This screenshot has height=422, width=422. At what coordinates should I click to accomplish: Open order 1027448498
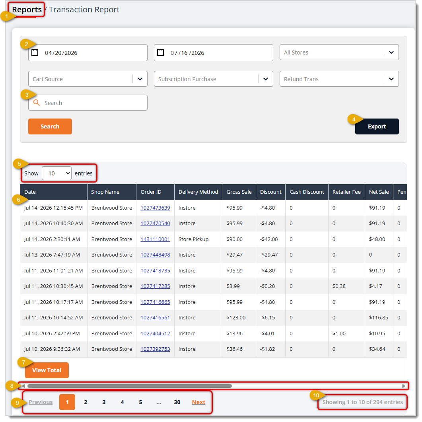click(155, 255)
